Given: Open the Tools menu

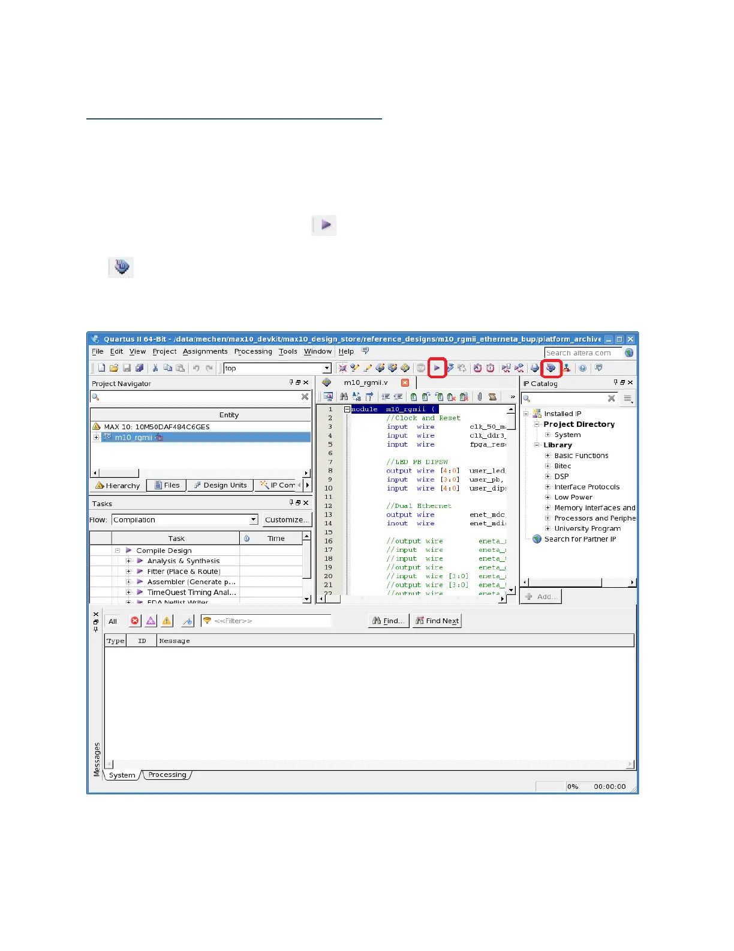Looking at the screenshot, I should 288,352.
